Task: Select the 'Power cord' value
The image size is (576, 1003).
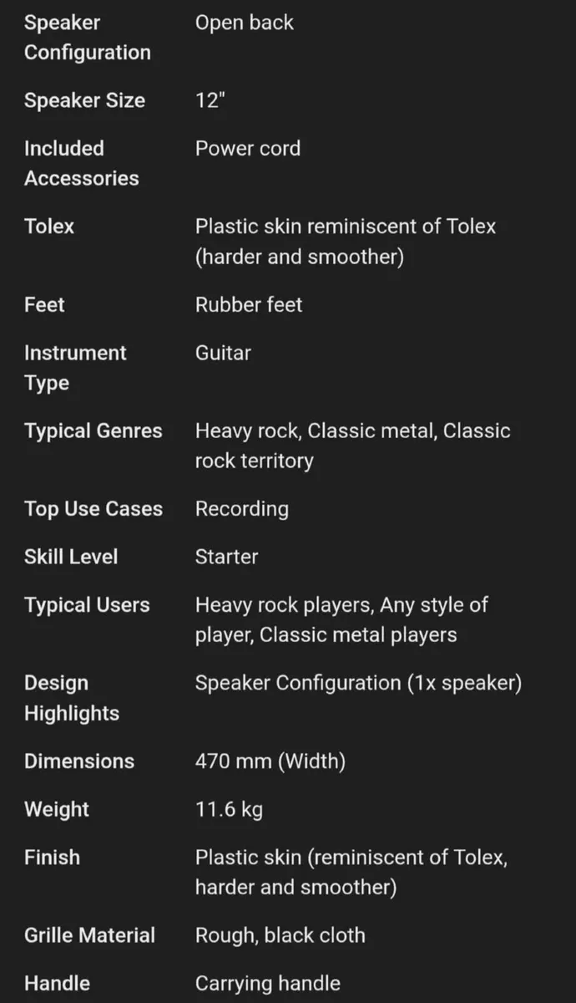Action: (247, 149)
